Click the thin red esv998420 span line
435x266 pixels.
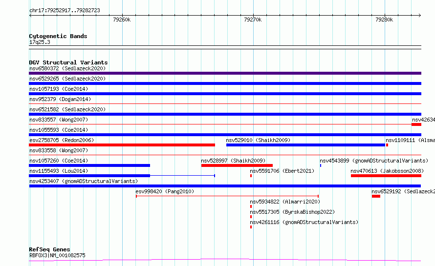[x=227, y=196]
